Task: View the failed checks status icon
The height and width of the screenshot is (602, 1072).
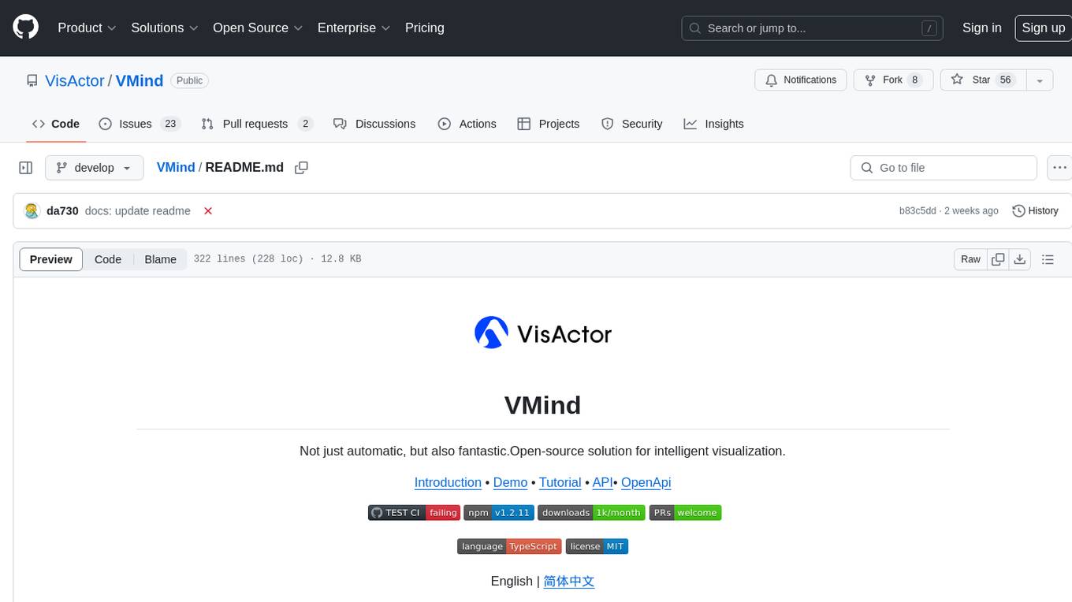Action: coord(208,211)
